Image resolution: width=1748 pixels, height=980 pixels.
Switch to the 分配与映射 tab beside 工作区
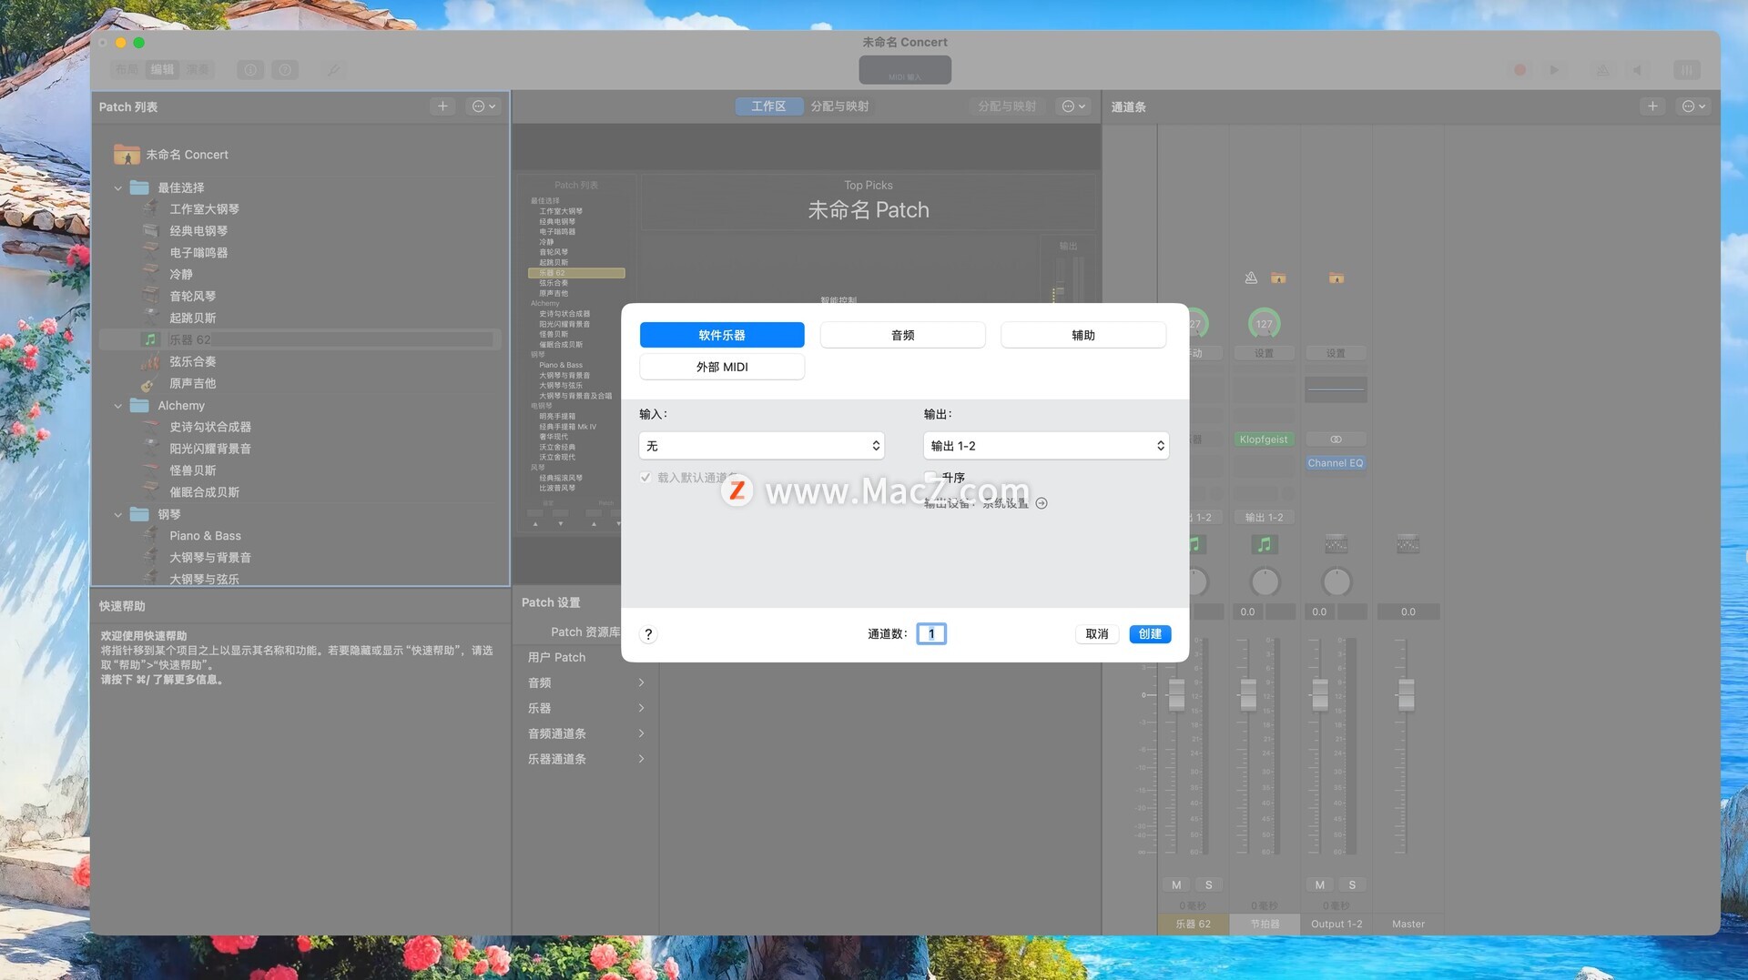point(839,106)
